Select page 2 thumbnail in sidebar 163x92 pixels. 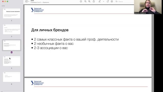click(x=11, y=14)
